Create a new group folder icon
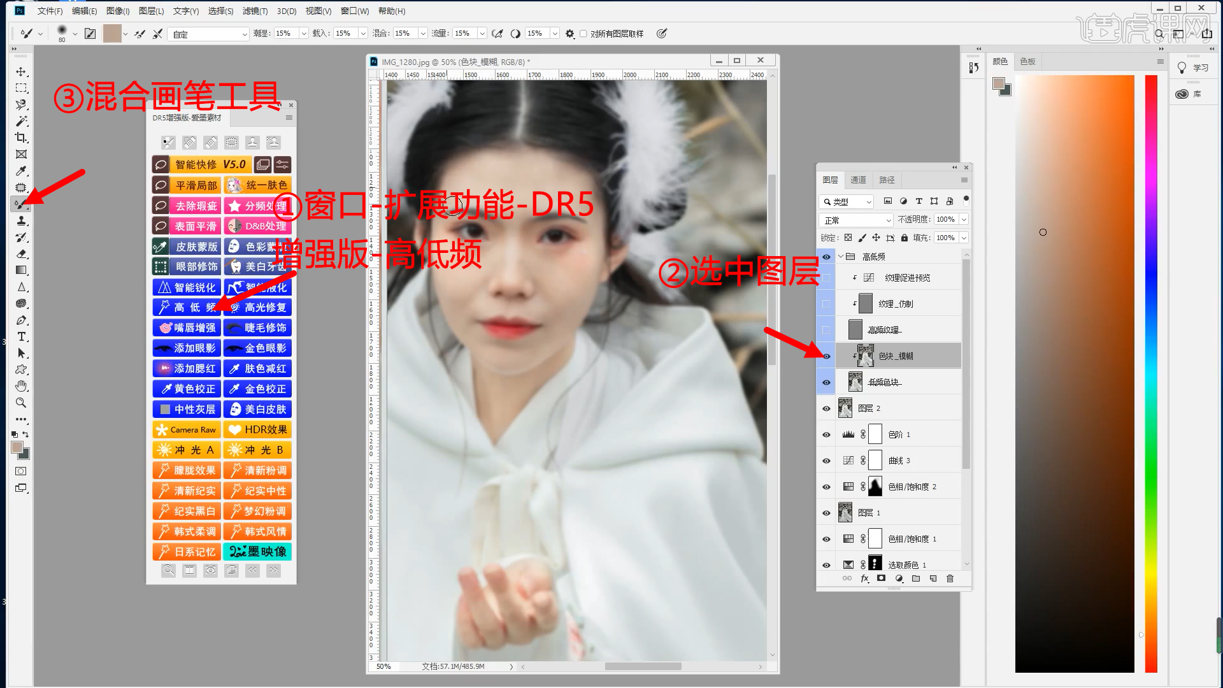Screen dimensions: 1223x688 point(916,578)
